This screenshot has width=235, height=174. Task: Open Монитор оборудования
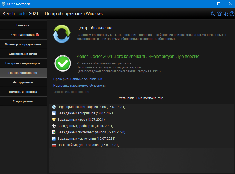(x=23, y=44)
